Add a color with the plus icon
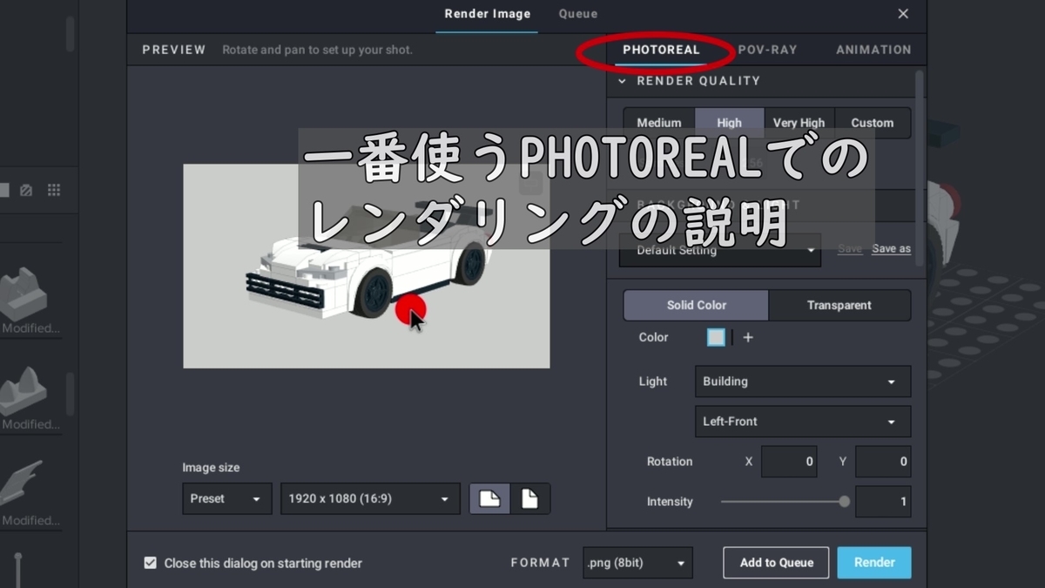This screenshot has height=588, width=1045. 748,338
